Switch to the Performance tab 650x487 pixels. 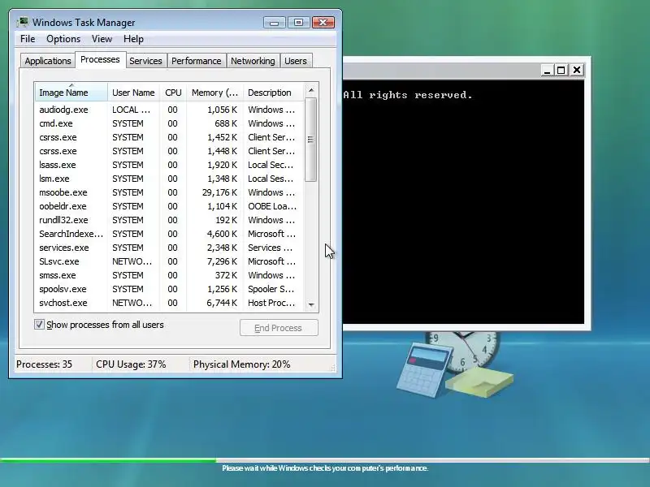(x=196, y=61)
